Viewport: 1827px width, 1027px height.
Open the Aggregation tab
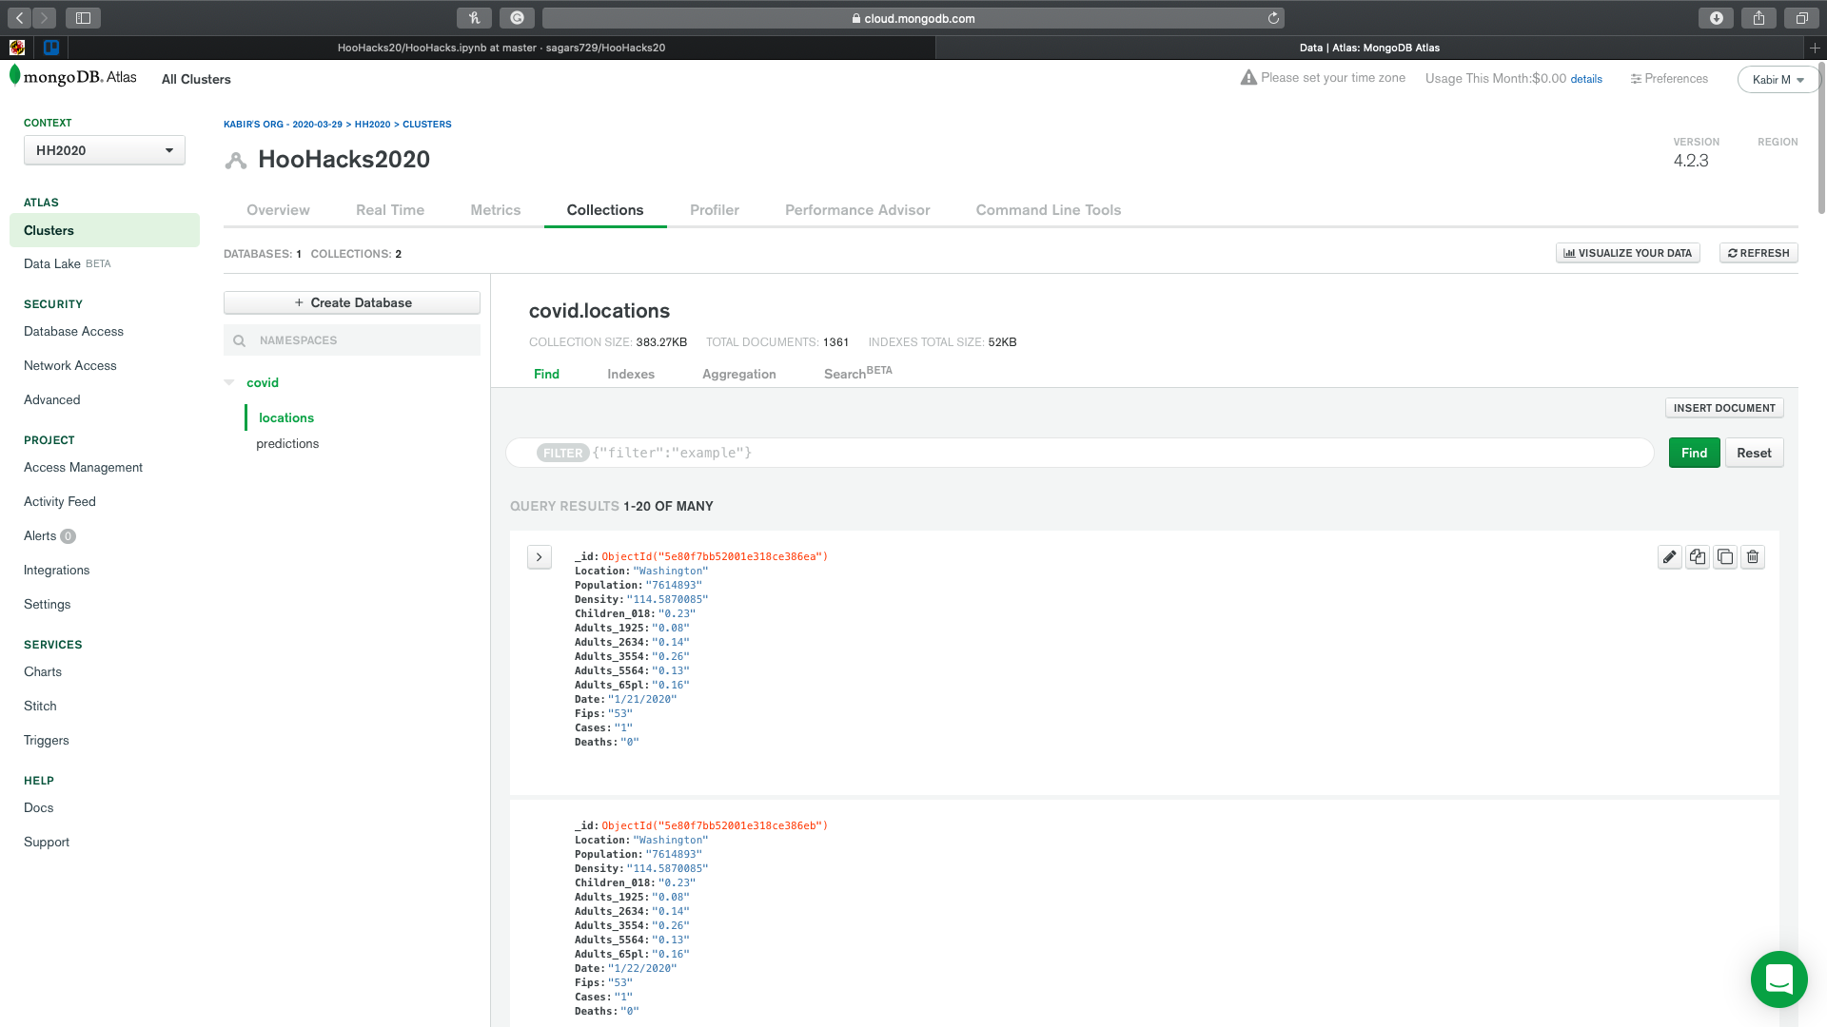coord(738,375)
